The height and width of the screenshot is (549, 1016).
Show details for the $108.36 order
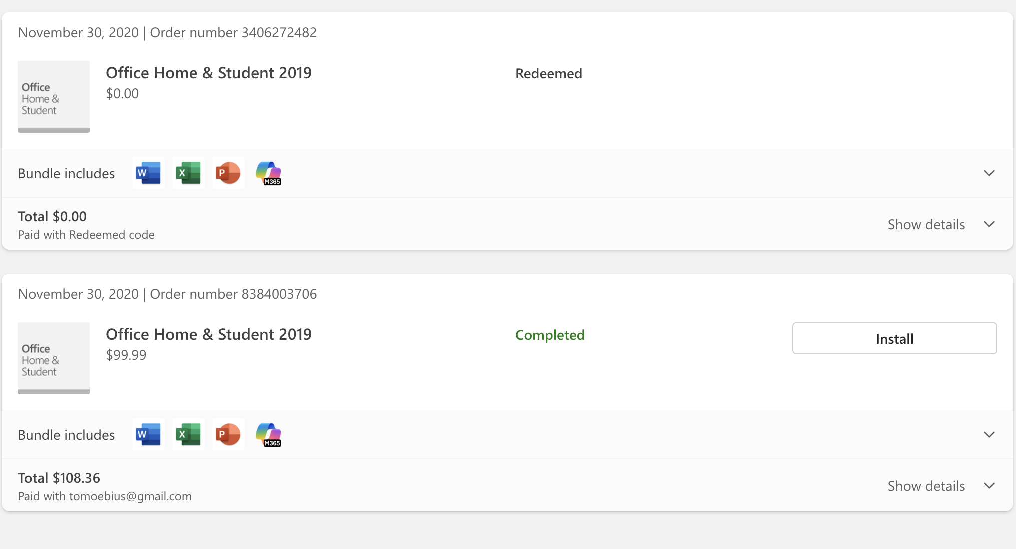point(926,486)
